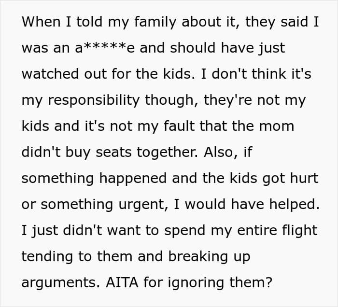Image resolution: width=338 pixels, height=307 pixels.
Task: Click the word "watched" in the third line
Action: (50, 74)
